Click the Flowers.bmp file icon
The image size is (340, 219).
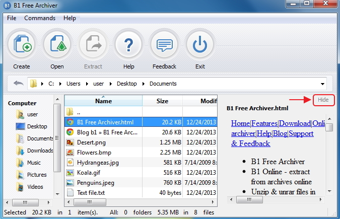pos(70,153)
